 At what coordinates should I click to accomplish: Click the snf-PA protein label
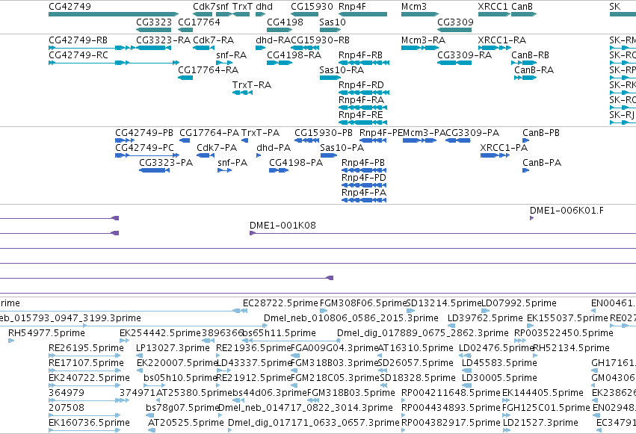(232, 163)
